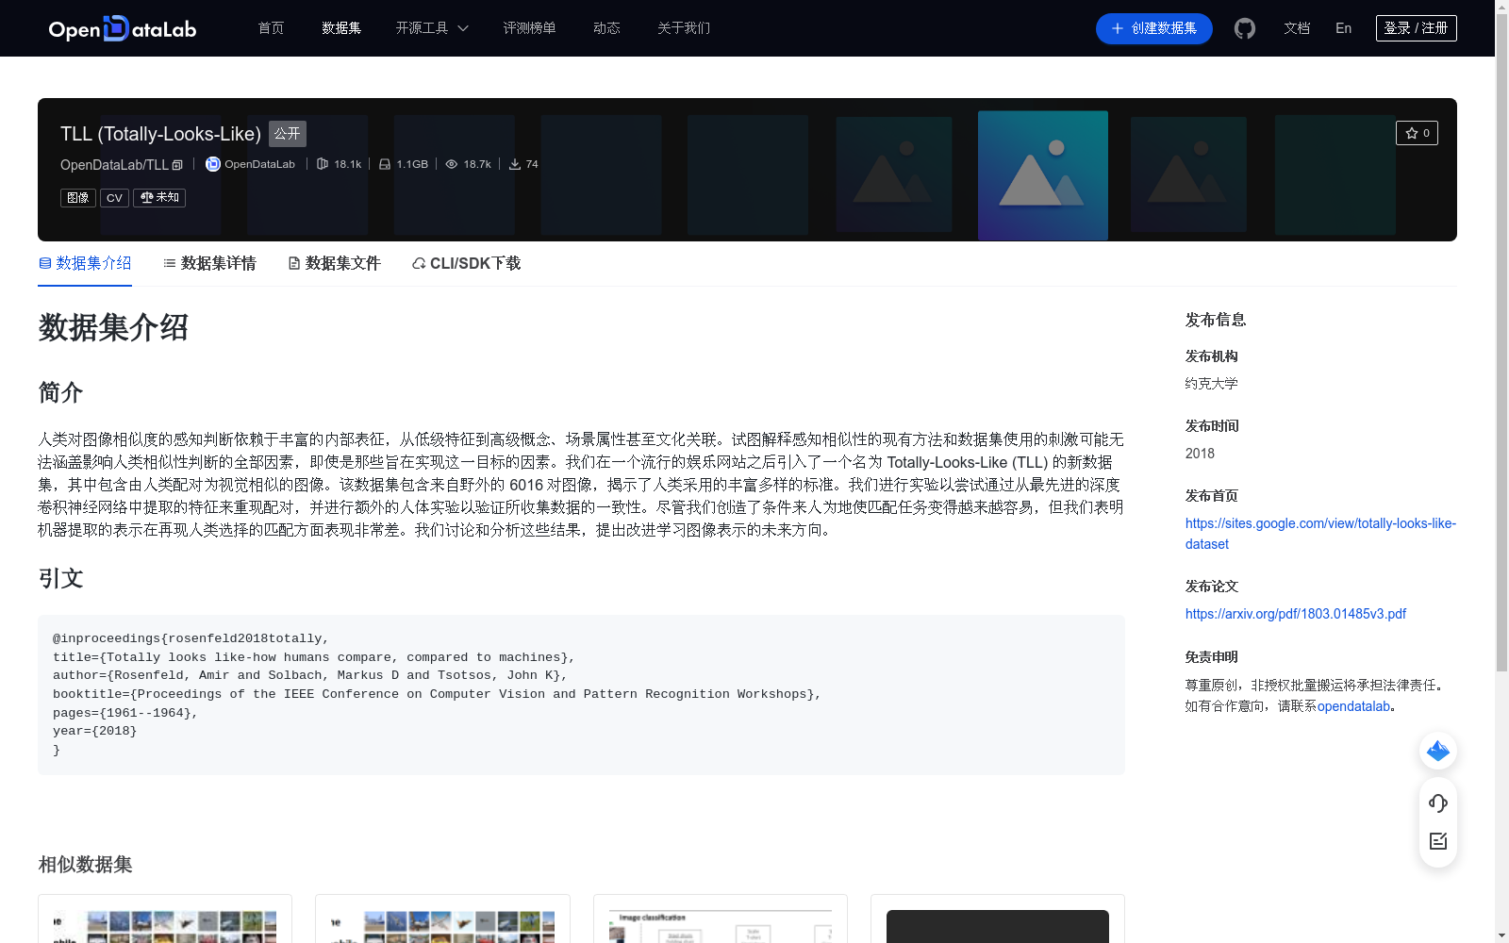Image resolution: width=1509 pixels, height=943 pixels.
Task: Open the first similar dataset card
Action: pos(165,918)
